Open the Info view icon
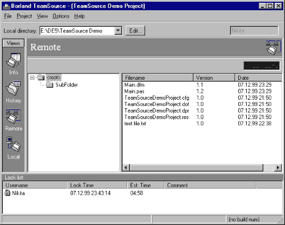The width and height of the screenshot is (285, 225). [x=13, y=60]
